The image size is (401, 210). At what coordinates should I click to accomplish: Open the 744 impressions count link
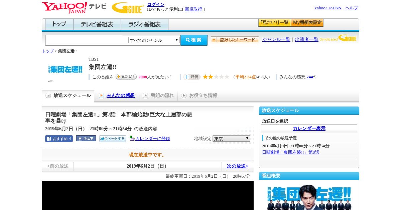click(x=310, y=77)
